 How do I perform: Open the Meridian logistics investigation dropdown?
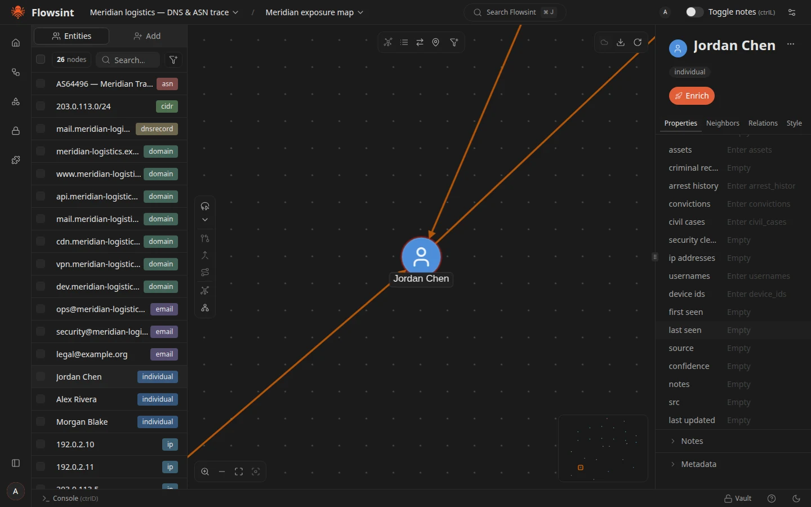point(164,12)
